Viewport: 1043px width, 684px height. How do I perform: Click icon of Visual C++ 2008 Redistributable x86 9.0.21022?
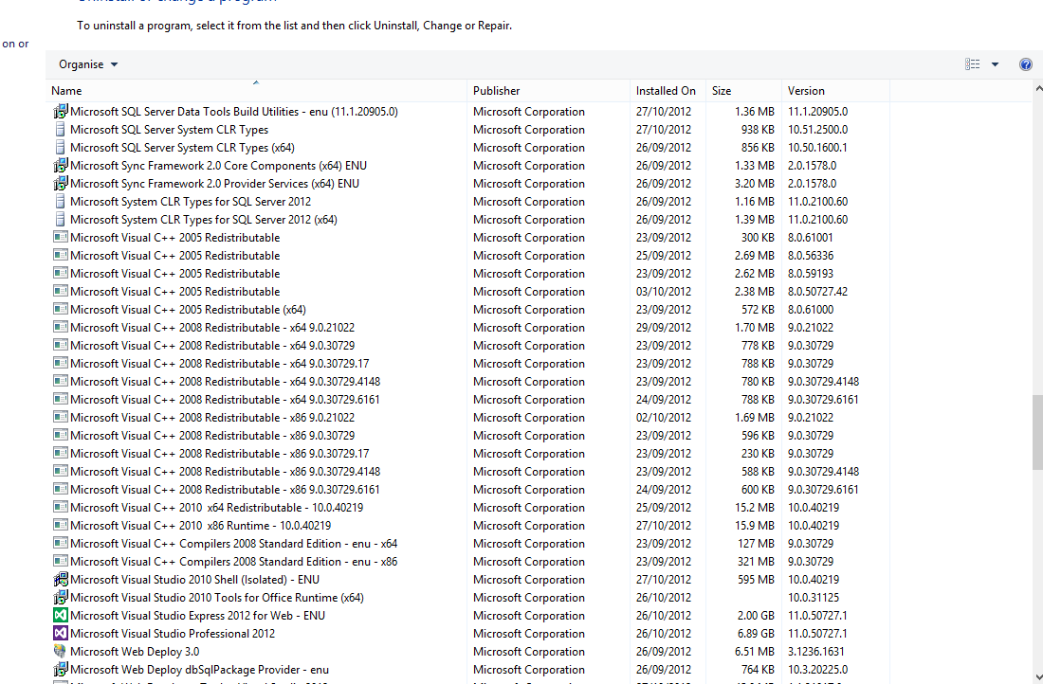pyautogui.click(x=61, y=417)
